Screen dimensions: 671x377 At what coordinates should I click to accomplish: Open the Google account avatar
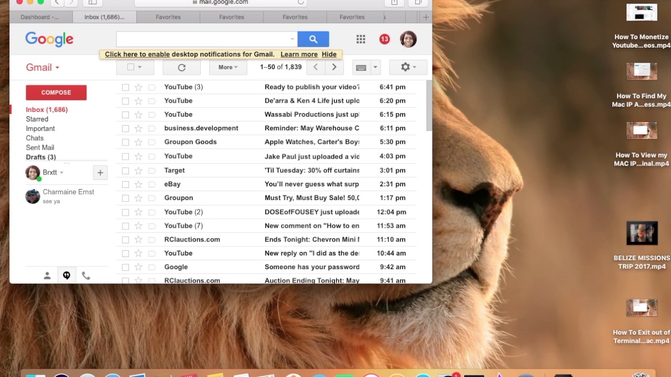tap(408, 39)
